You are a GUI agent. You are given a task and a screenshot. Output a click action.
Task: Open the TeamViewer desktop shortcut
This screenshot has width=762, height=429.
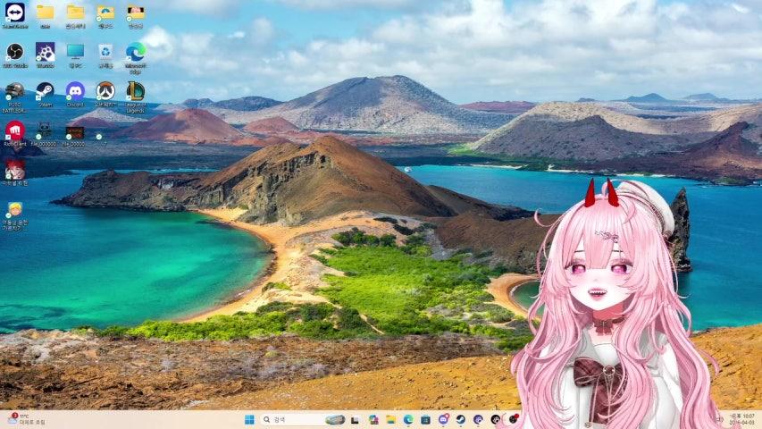(14, 15)
